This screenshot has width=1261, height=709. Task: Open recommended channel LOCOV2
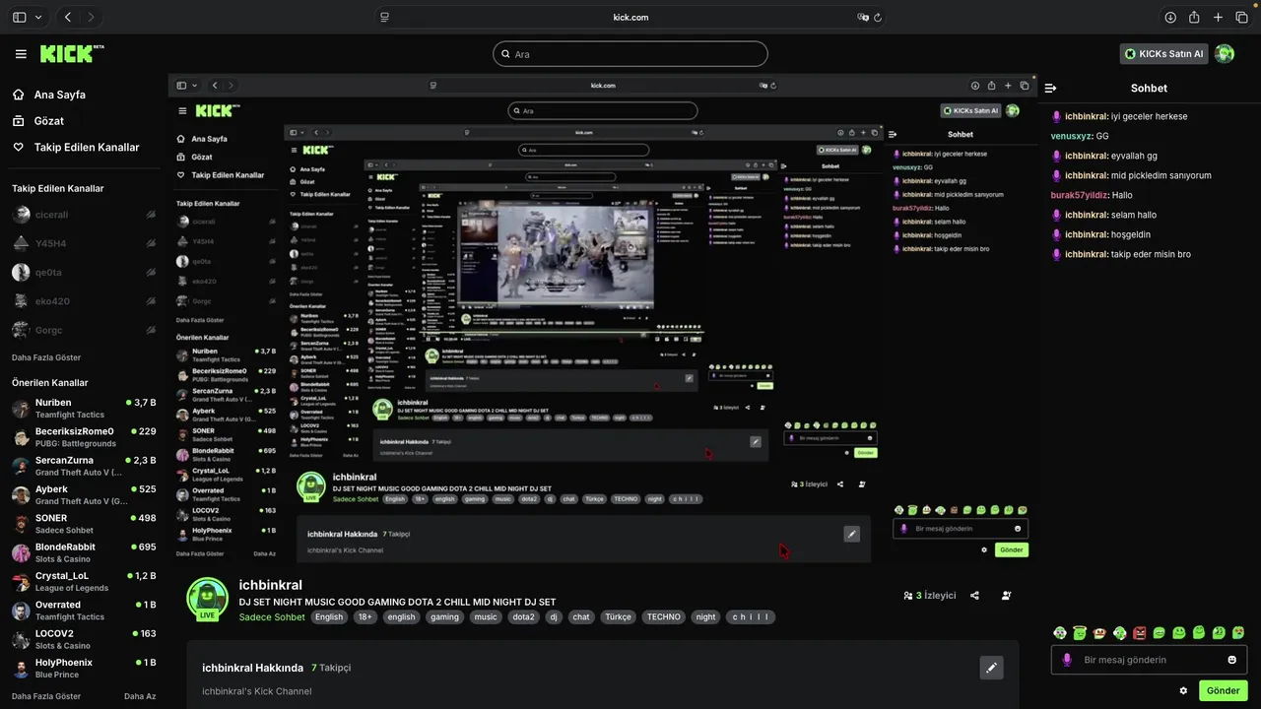pyautogui.click(x=83, y=639)
